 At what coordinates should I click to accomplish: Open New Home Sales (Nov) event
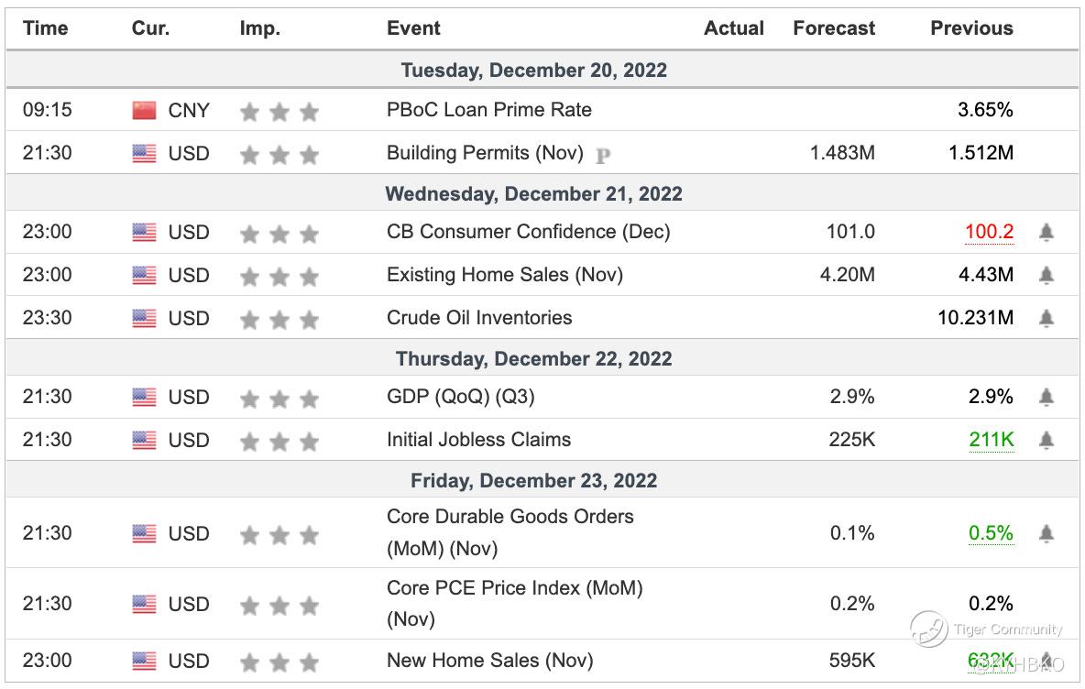tap(489, 660)
